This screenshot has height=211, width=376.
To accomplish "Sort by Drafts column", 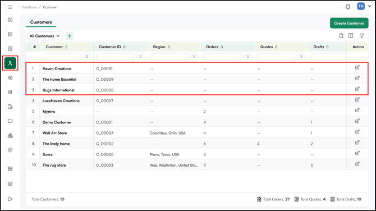I will point(327,47).
